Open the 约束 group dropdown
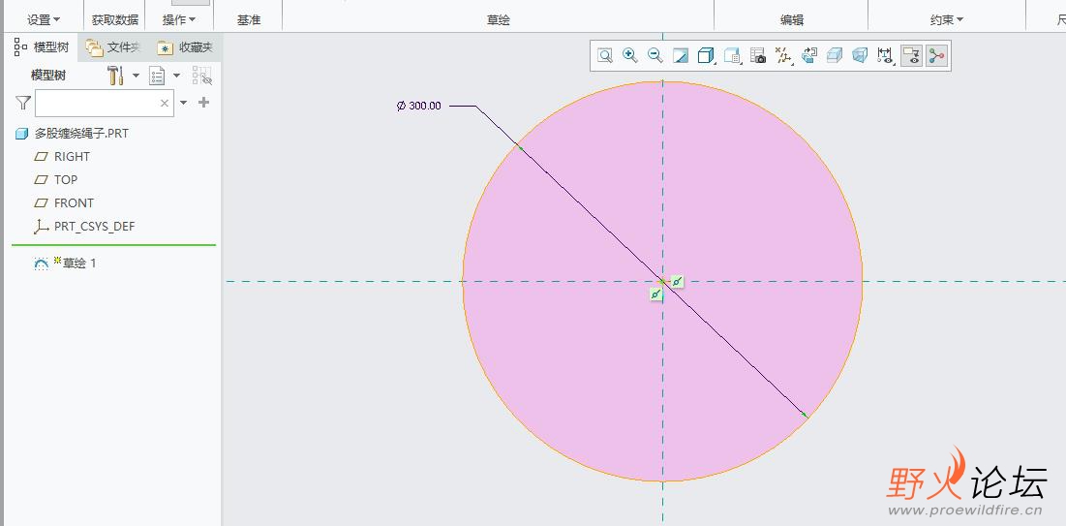Viewport: 1066px width, 526px height. (x=947, y=19)
